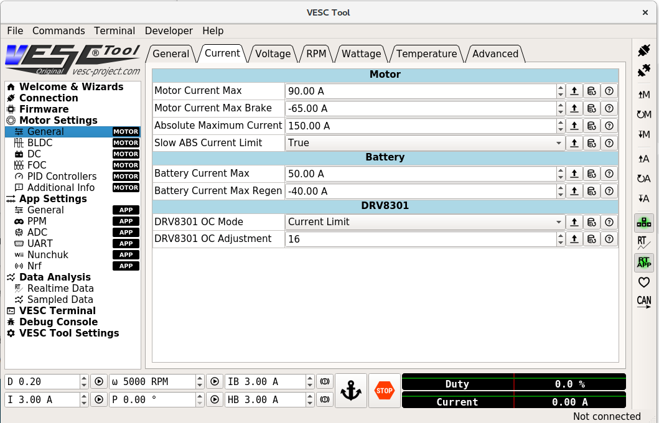Switch to the Temperature tab
Image resolution: width=659 pixels, height=423 pixels.
click(x=426, y=53)
